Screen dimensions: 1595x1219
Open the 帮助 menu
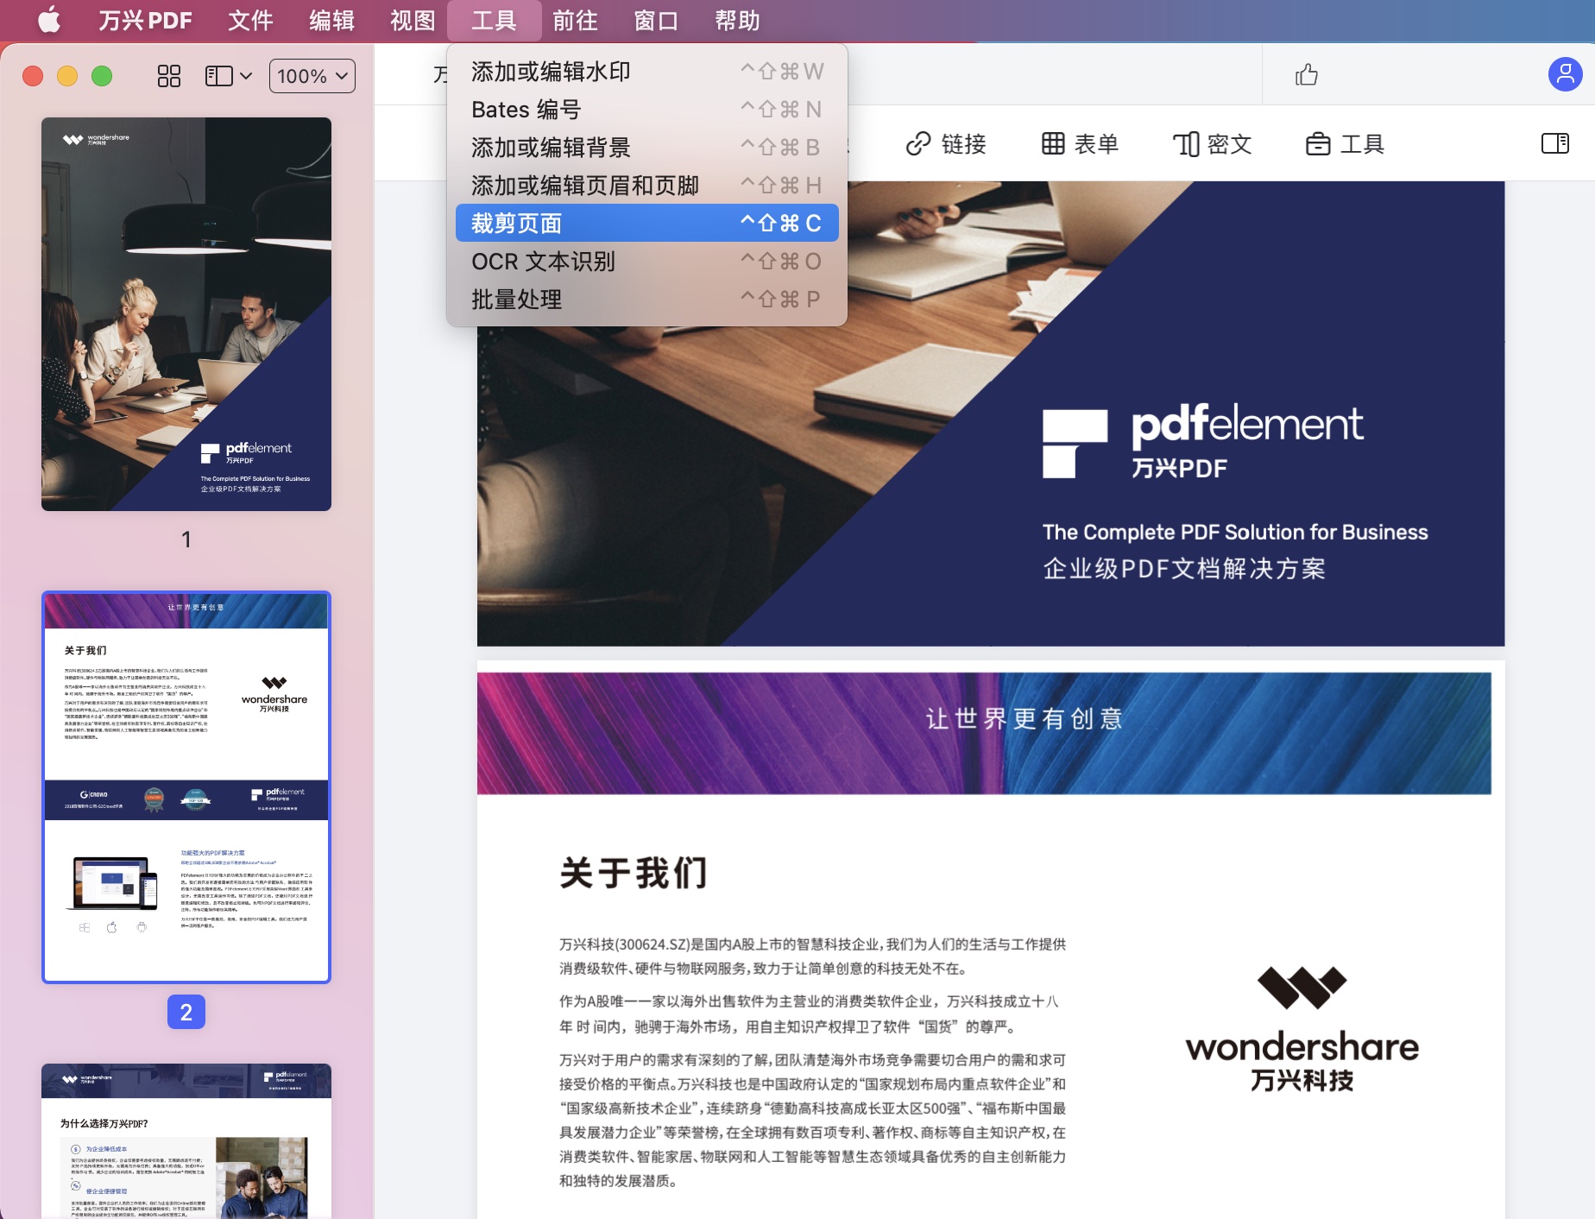(x=734, y=20)
